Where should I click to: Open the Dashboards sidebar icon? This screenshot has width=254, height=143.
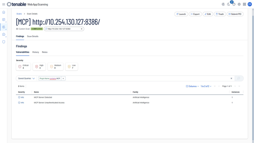[4, 20]
